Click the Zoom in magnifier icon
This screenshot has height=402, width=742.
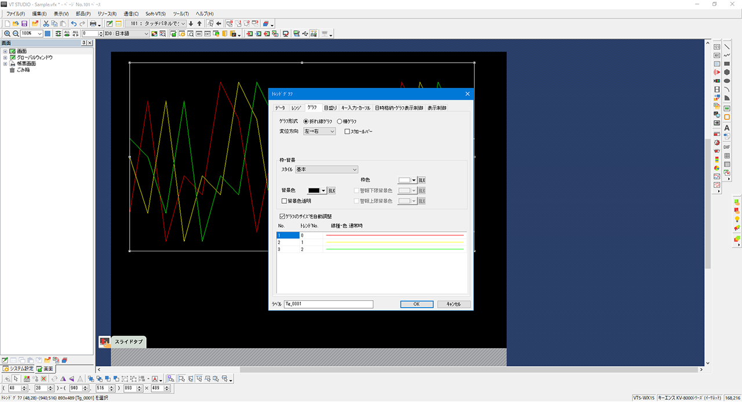(x=7, y=34)
